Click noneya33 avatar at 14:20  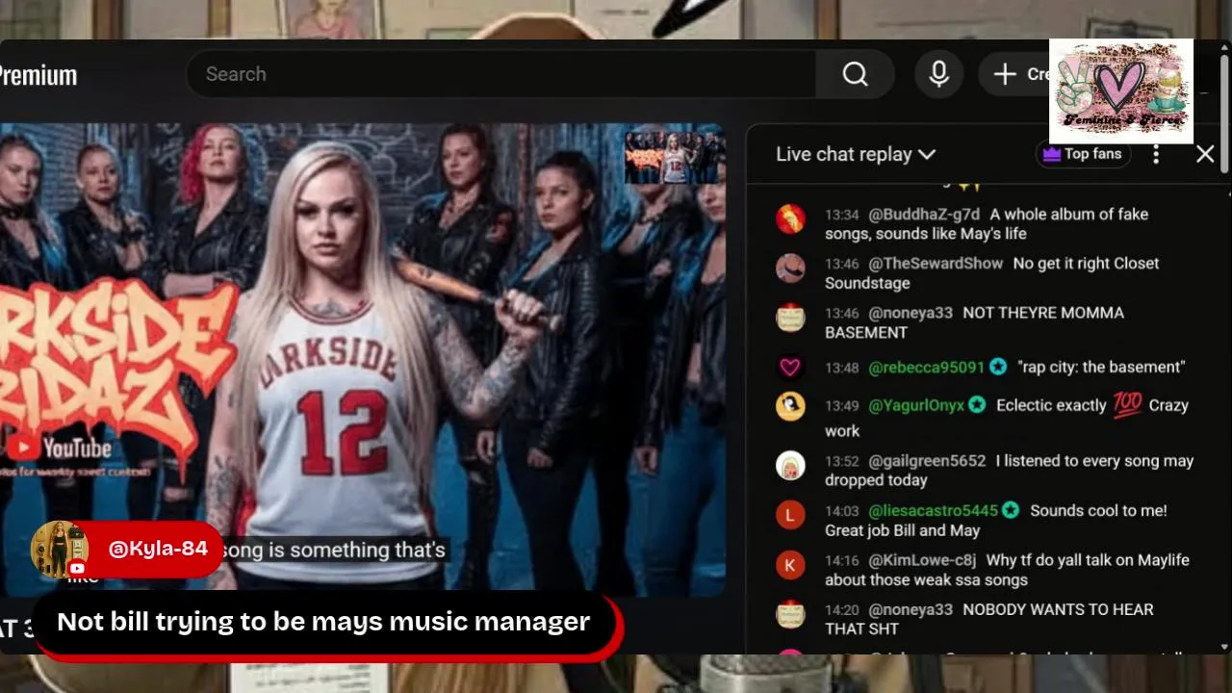click(790, 614)
